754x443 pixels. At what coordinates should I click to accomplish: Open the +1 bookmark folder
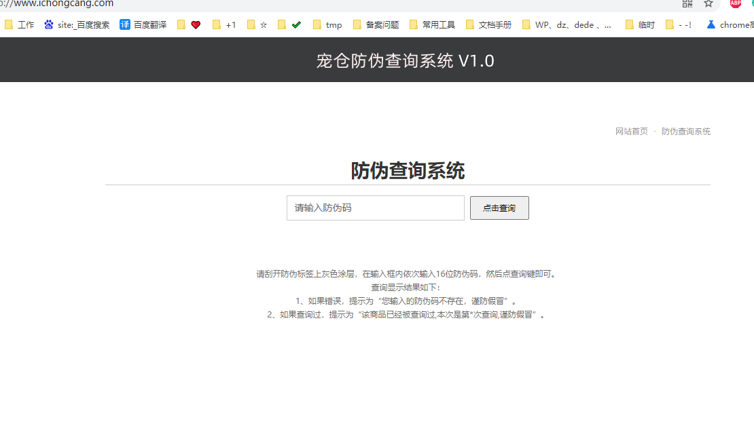coord(224,25)
